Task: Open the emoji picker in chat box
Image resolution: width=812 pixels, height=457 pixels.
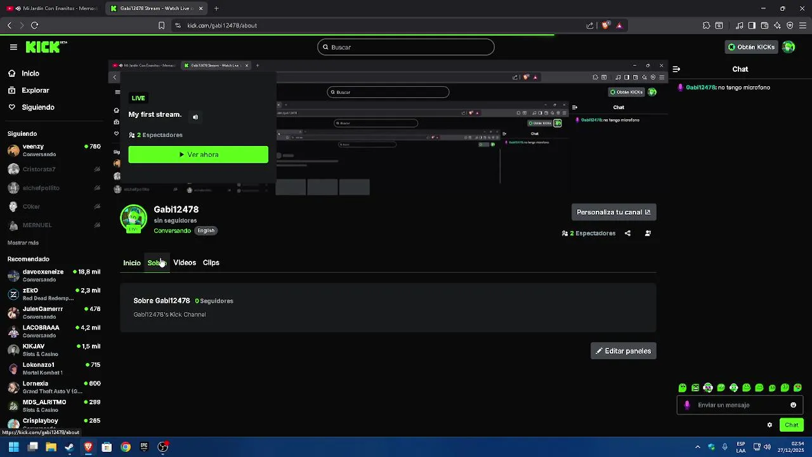Action: pyautogui.click(x=793, y=405)
